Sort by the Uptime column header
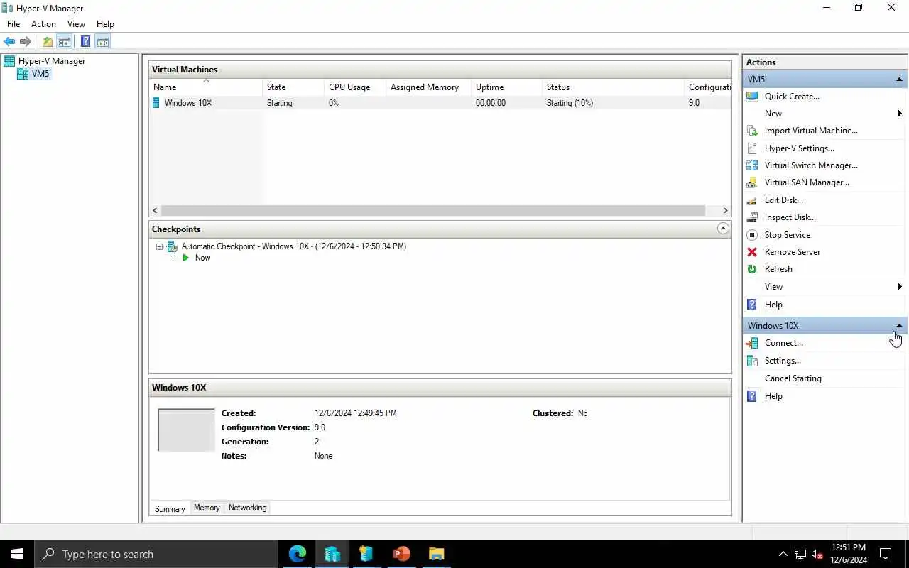The width and height of the screenshot is (909, 568). pyautogui.click(x=506, y=87)
